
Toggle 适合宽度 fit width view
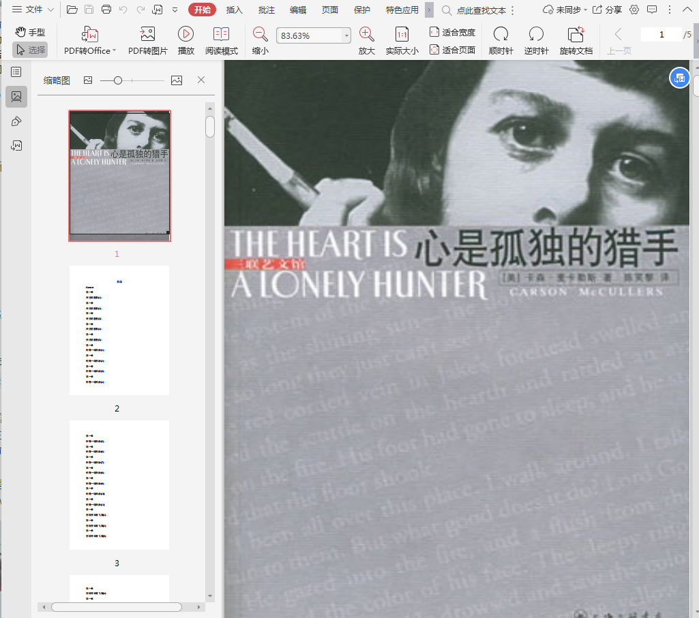452,32
